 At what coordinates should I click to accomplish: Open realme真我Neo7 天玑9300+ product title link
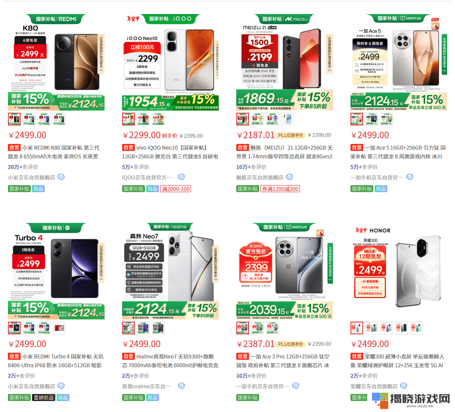point(170,361)
